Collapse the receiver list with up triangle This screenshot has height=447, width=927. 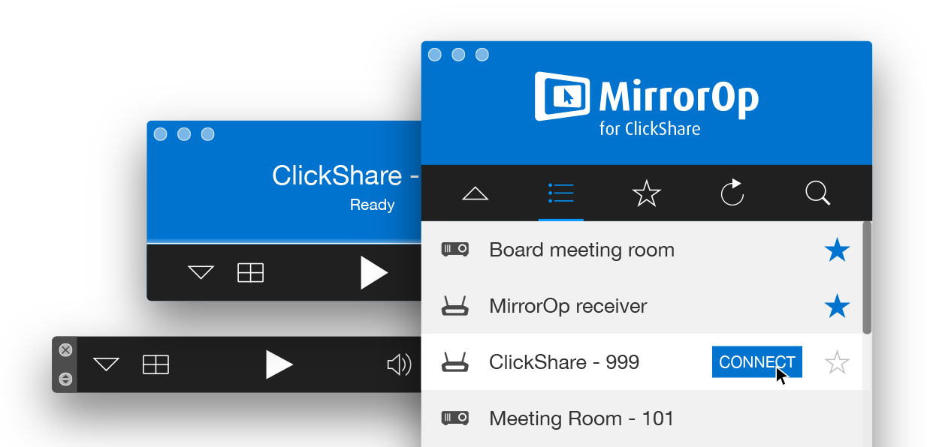[476, 194]
